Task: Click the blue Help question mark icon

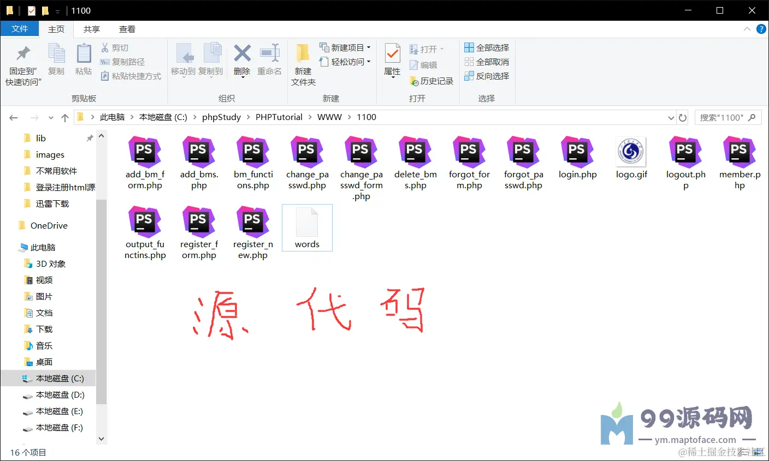Action: 761,29
